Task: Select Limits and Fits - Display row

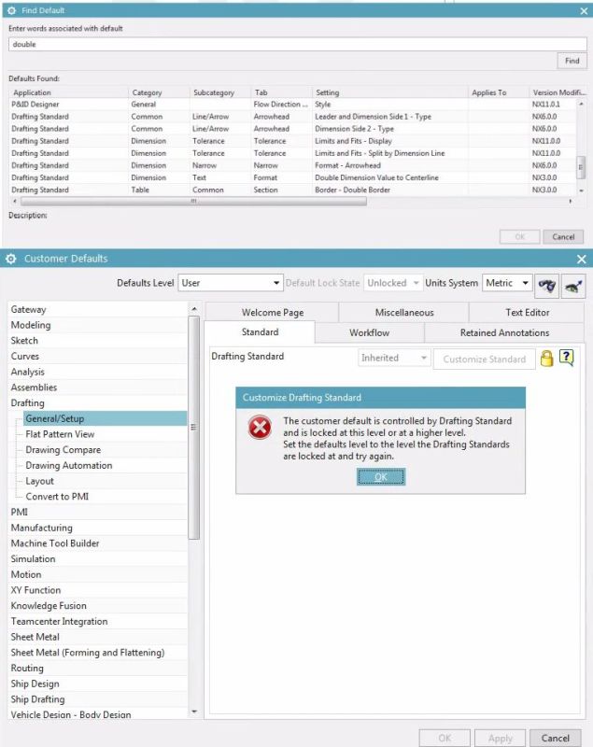Action: tap(292, 141)
